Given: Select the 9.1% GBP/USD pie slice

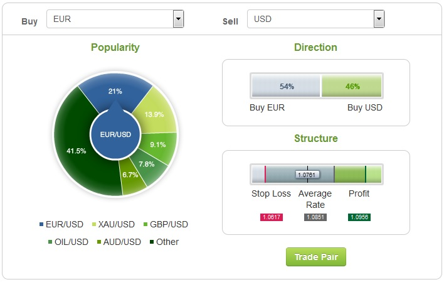Looking at the screenshot, I should point(158,144).
